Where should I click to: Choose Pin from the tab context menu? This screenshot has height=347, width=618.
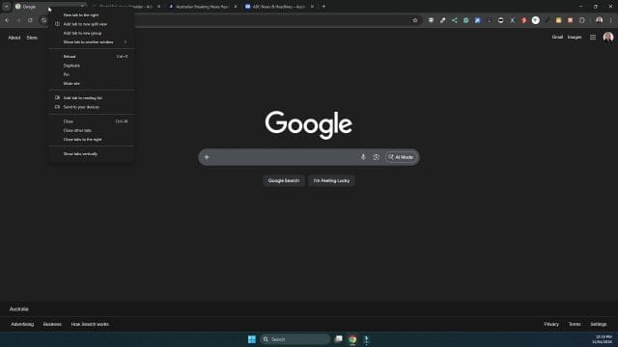pyautogui.click(x=92, y=74)
